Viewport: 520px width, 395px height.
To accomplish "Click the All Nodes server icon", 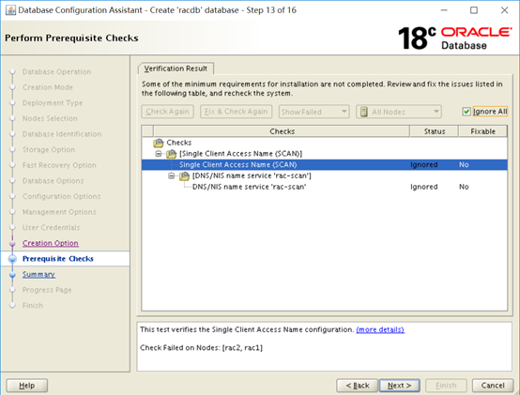I will (x=364, y=112).
